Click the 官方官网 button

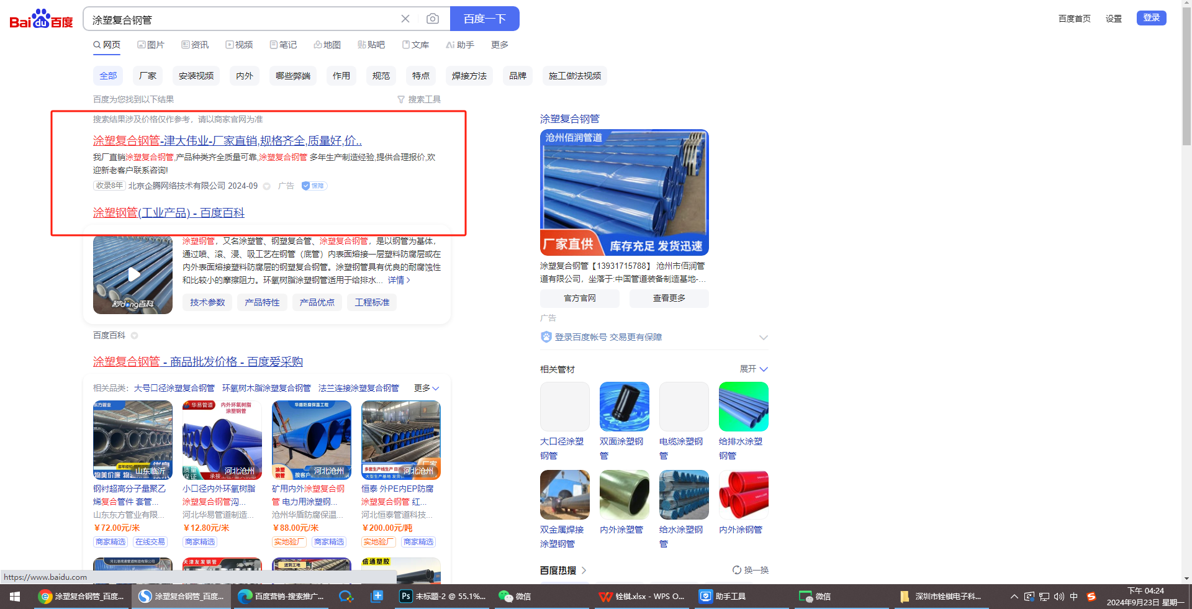point(580,299)
